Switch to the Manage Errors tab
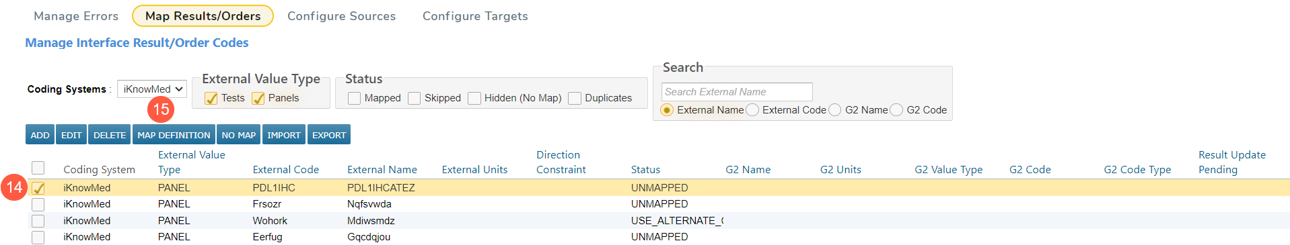 coord(76,16)
